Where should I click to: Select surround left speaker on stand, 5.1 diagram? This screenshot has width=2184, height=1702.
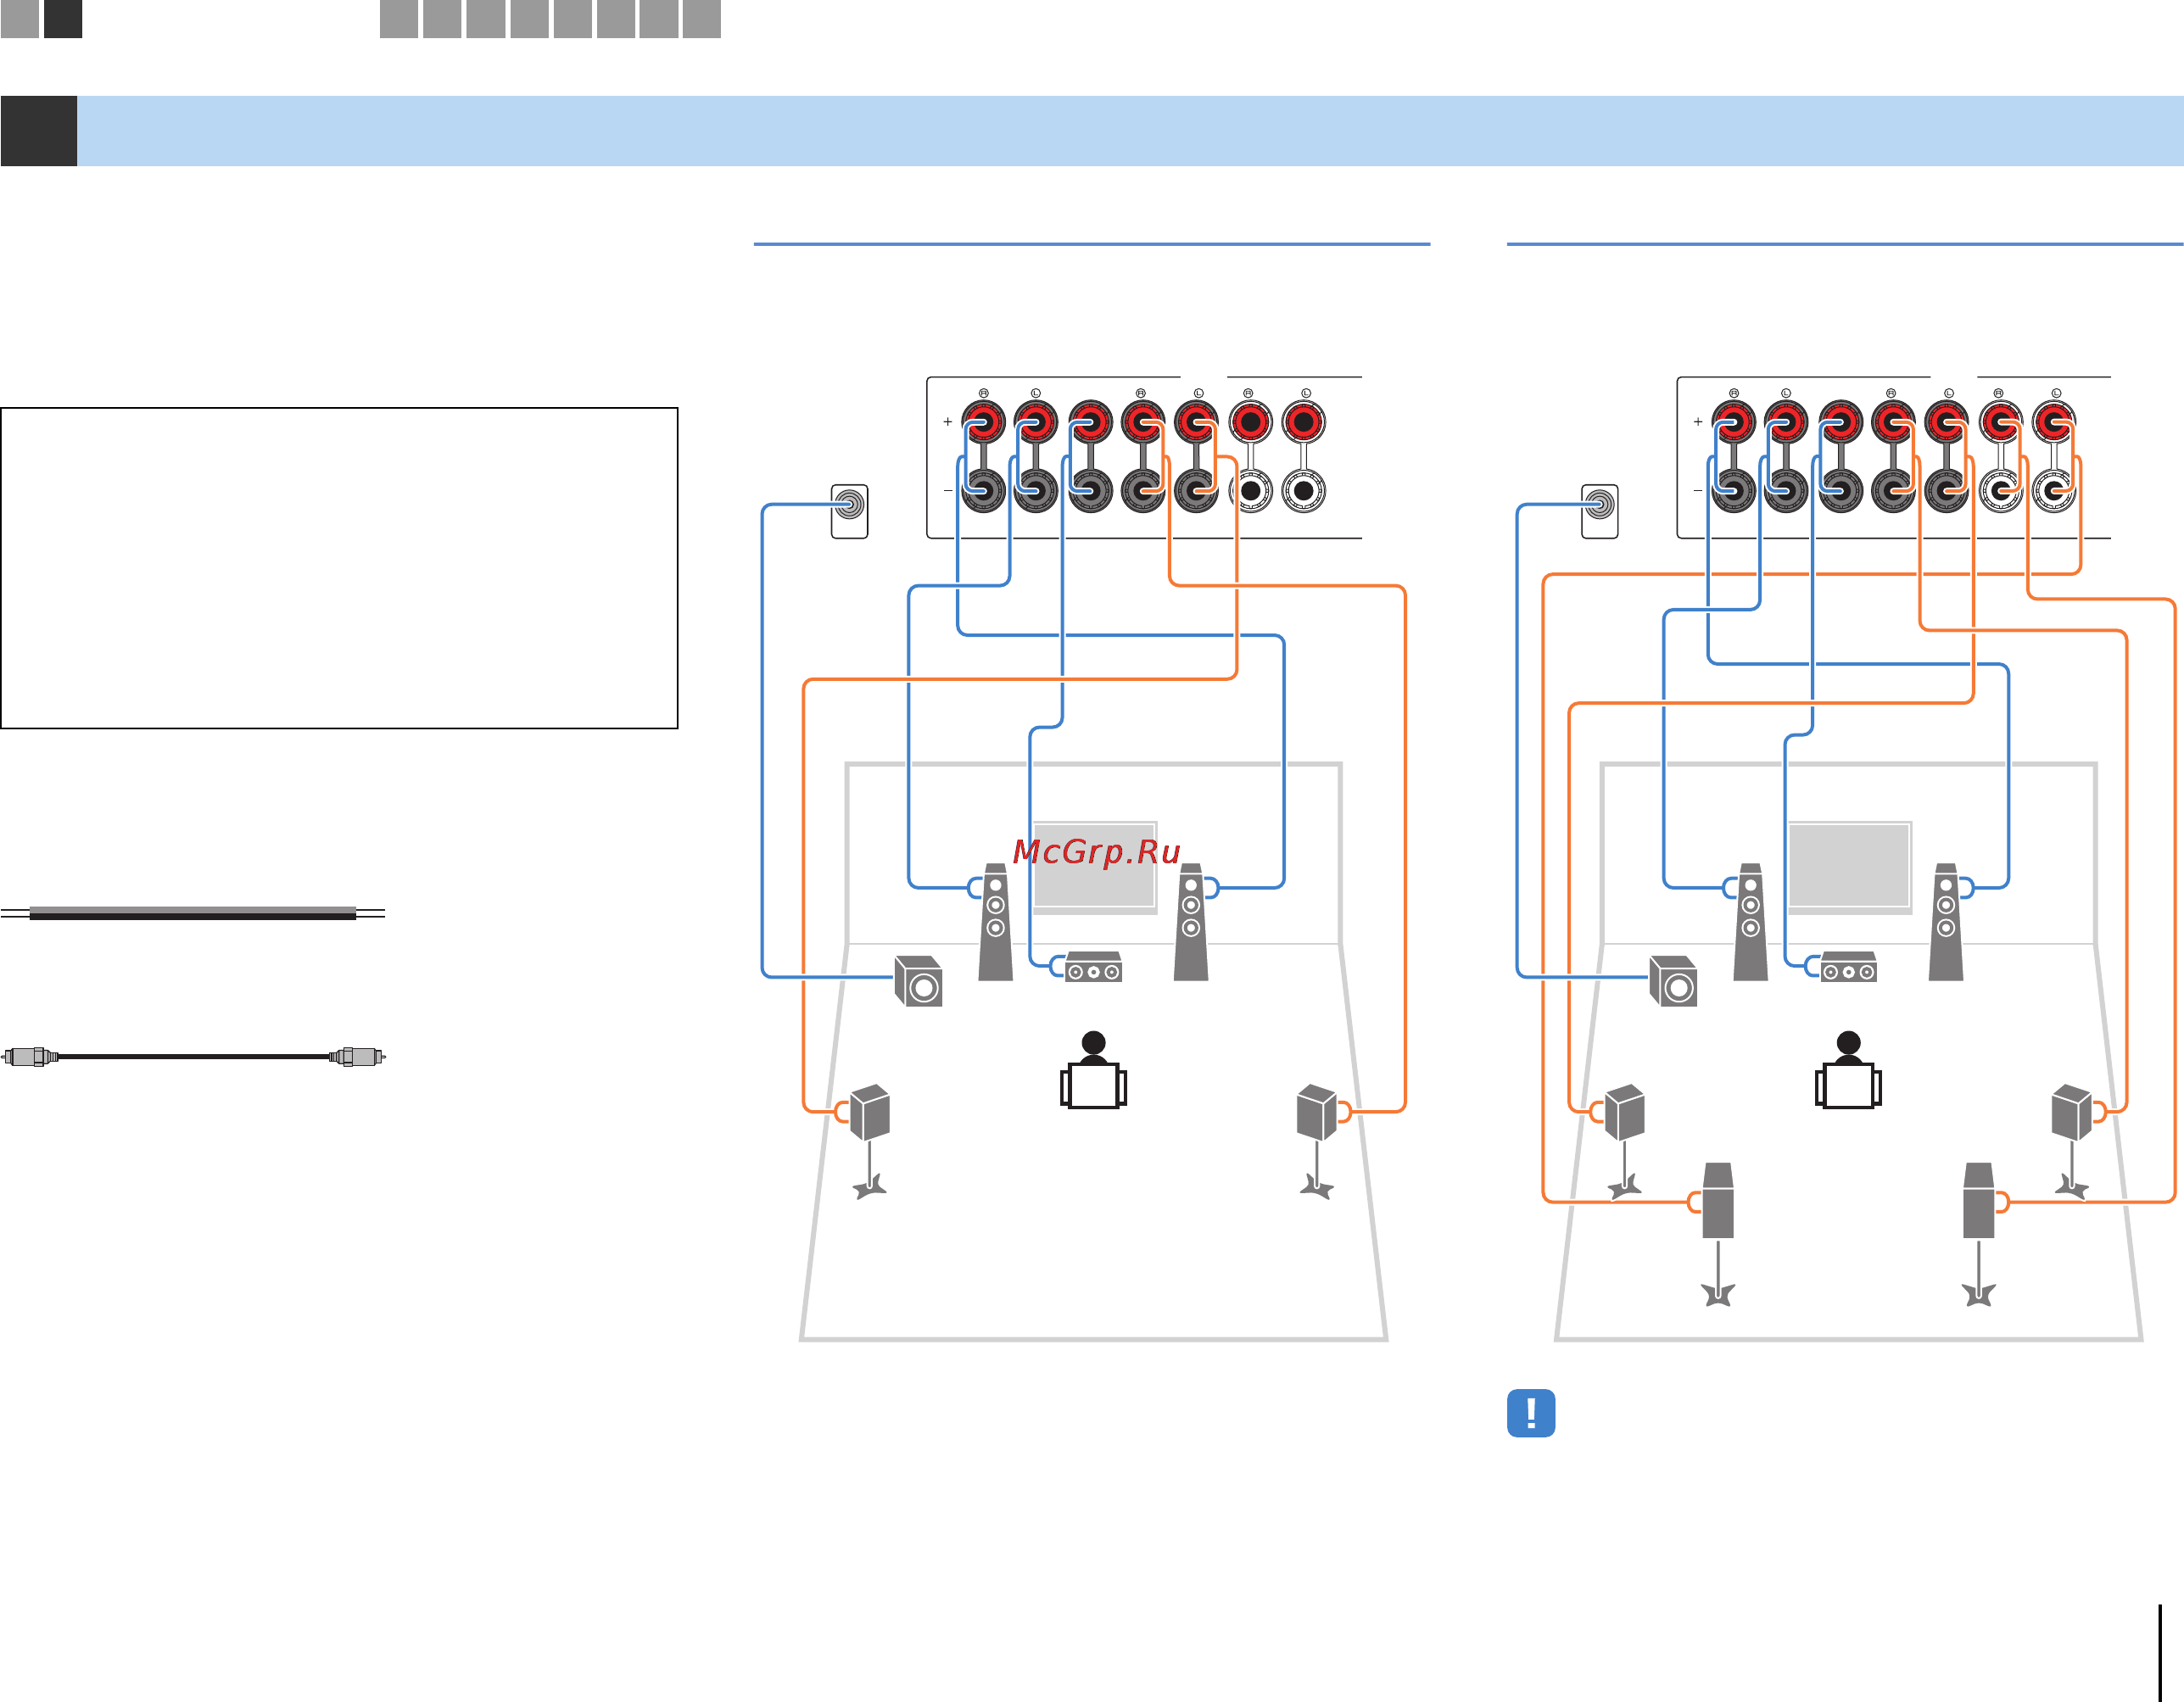[x=869, y=1141]
